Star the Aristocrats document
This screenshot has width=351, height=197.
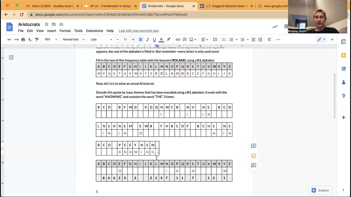[47, 24]
